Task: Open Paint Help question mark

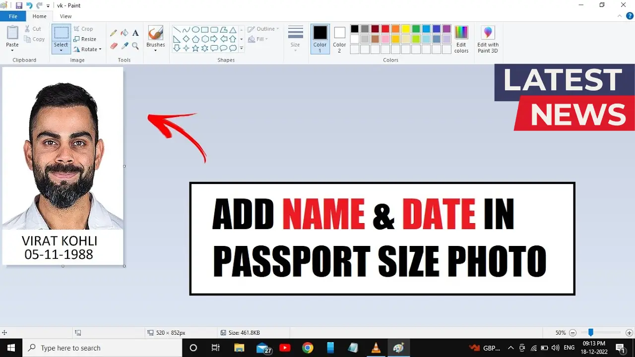Action: (x=629, y=16)
